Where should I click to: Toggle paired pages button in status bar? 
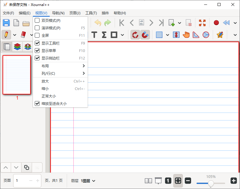148,181
